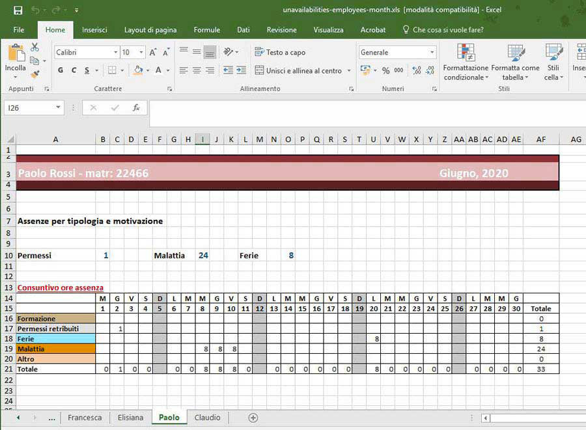Viewport: 586px width, 430px height.
Task: Toggle bold G formatting
Action: (61, 70)
